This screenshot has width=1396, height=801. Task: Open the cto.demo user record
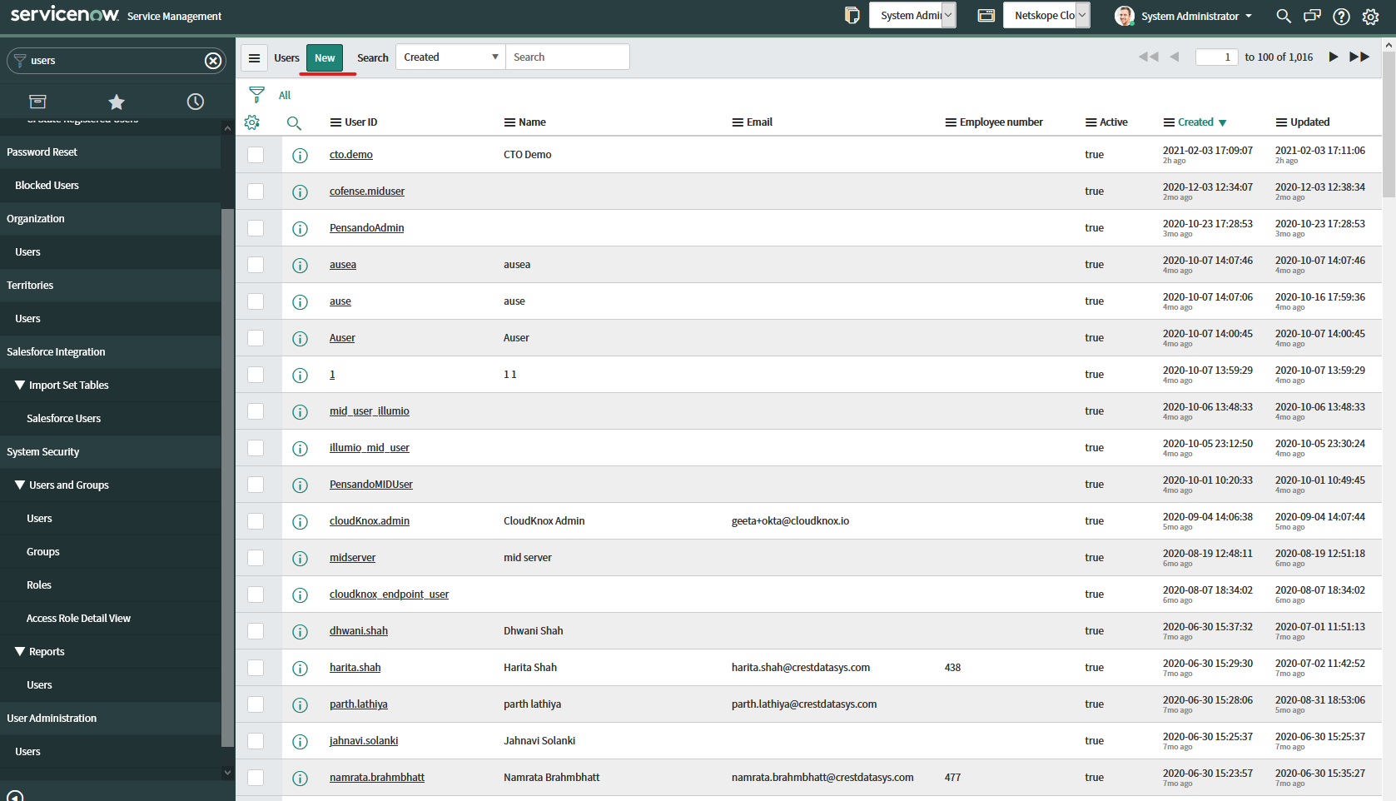coord(351,155)
